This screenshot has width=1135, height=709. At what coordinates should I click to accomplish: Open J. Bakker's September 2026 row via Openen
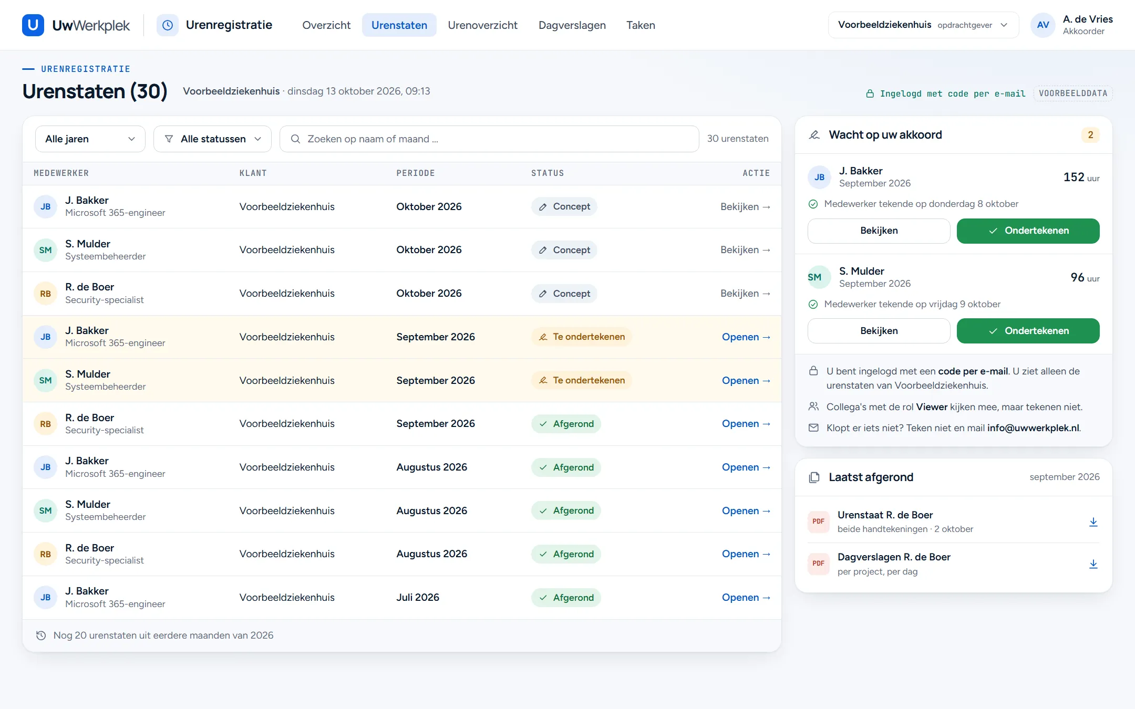click(746, 337)
